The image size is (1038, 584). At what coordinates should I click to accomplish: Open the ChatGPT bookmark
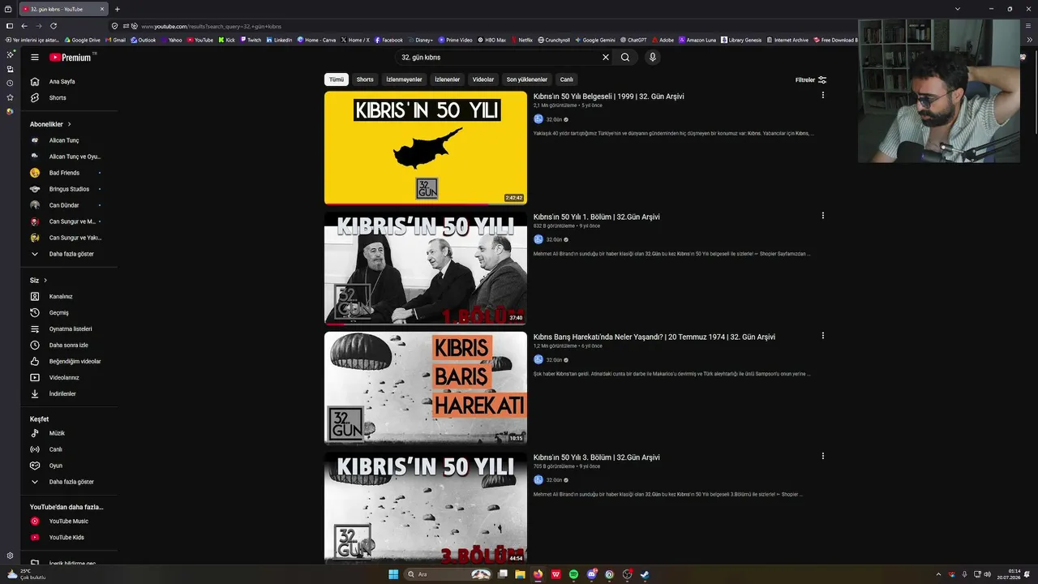633,40
